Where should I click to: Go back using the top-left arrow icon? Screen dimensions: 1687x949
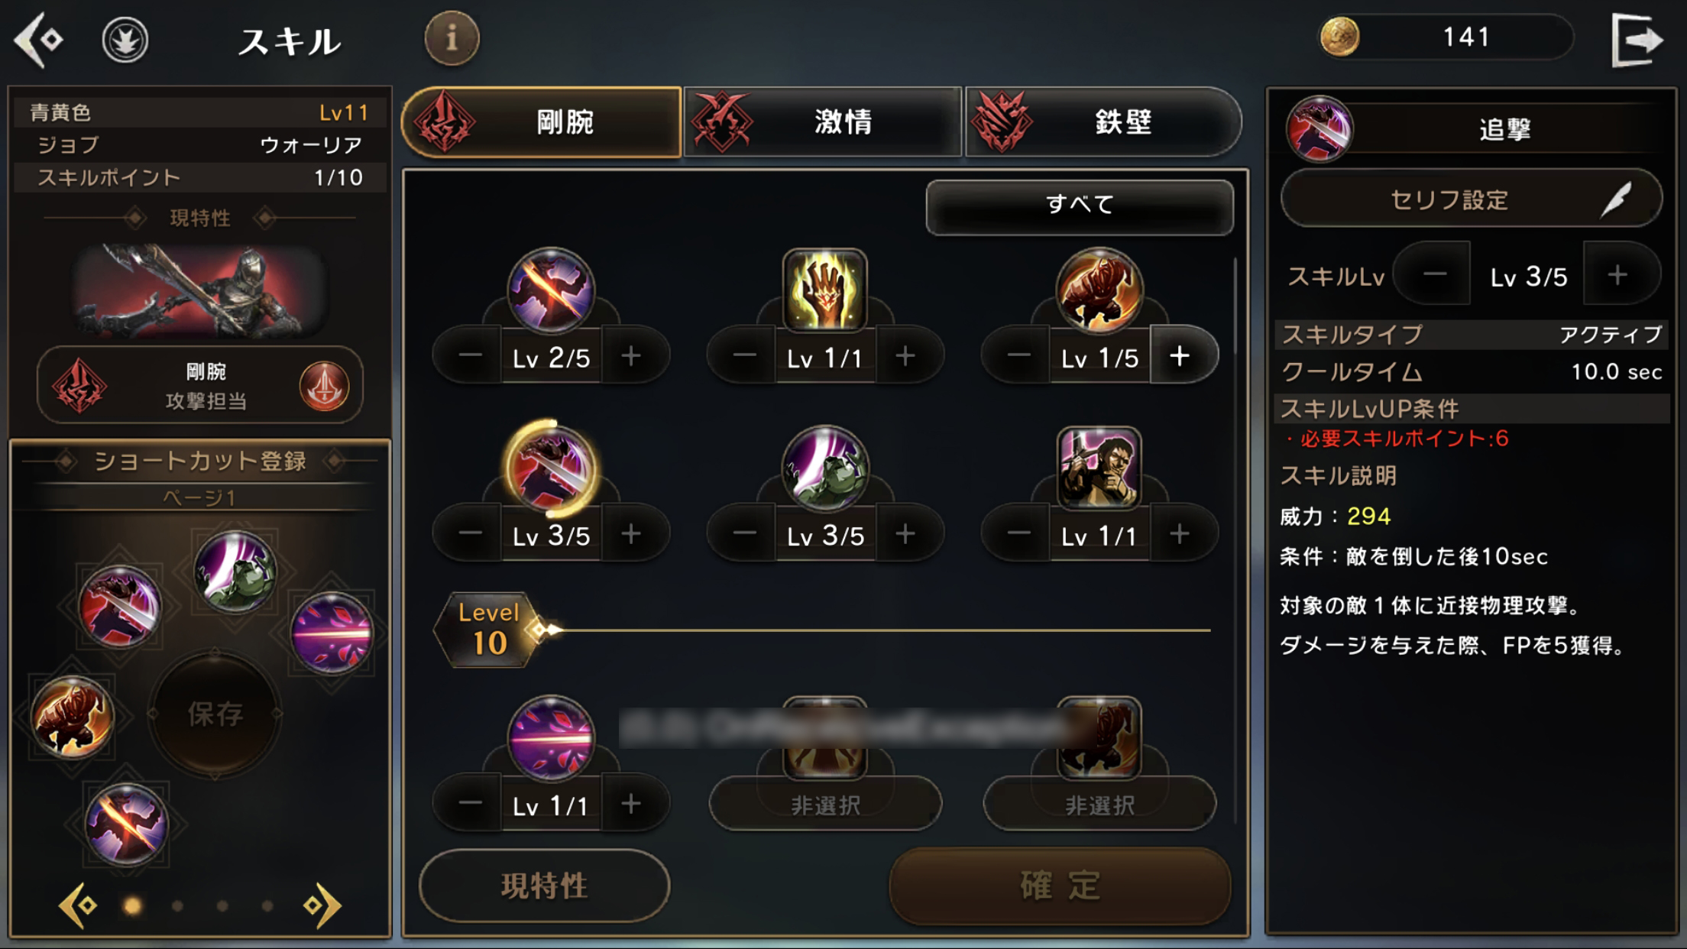(x=39, y=40)
